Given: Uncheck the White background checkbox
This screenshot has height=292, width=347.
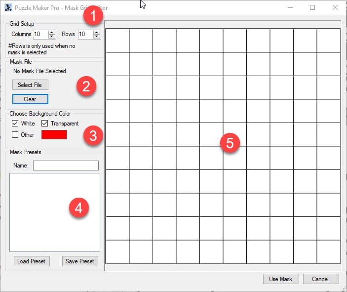Looking at the screenshot, I should coord(15,124).
